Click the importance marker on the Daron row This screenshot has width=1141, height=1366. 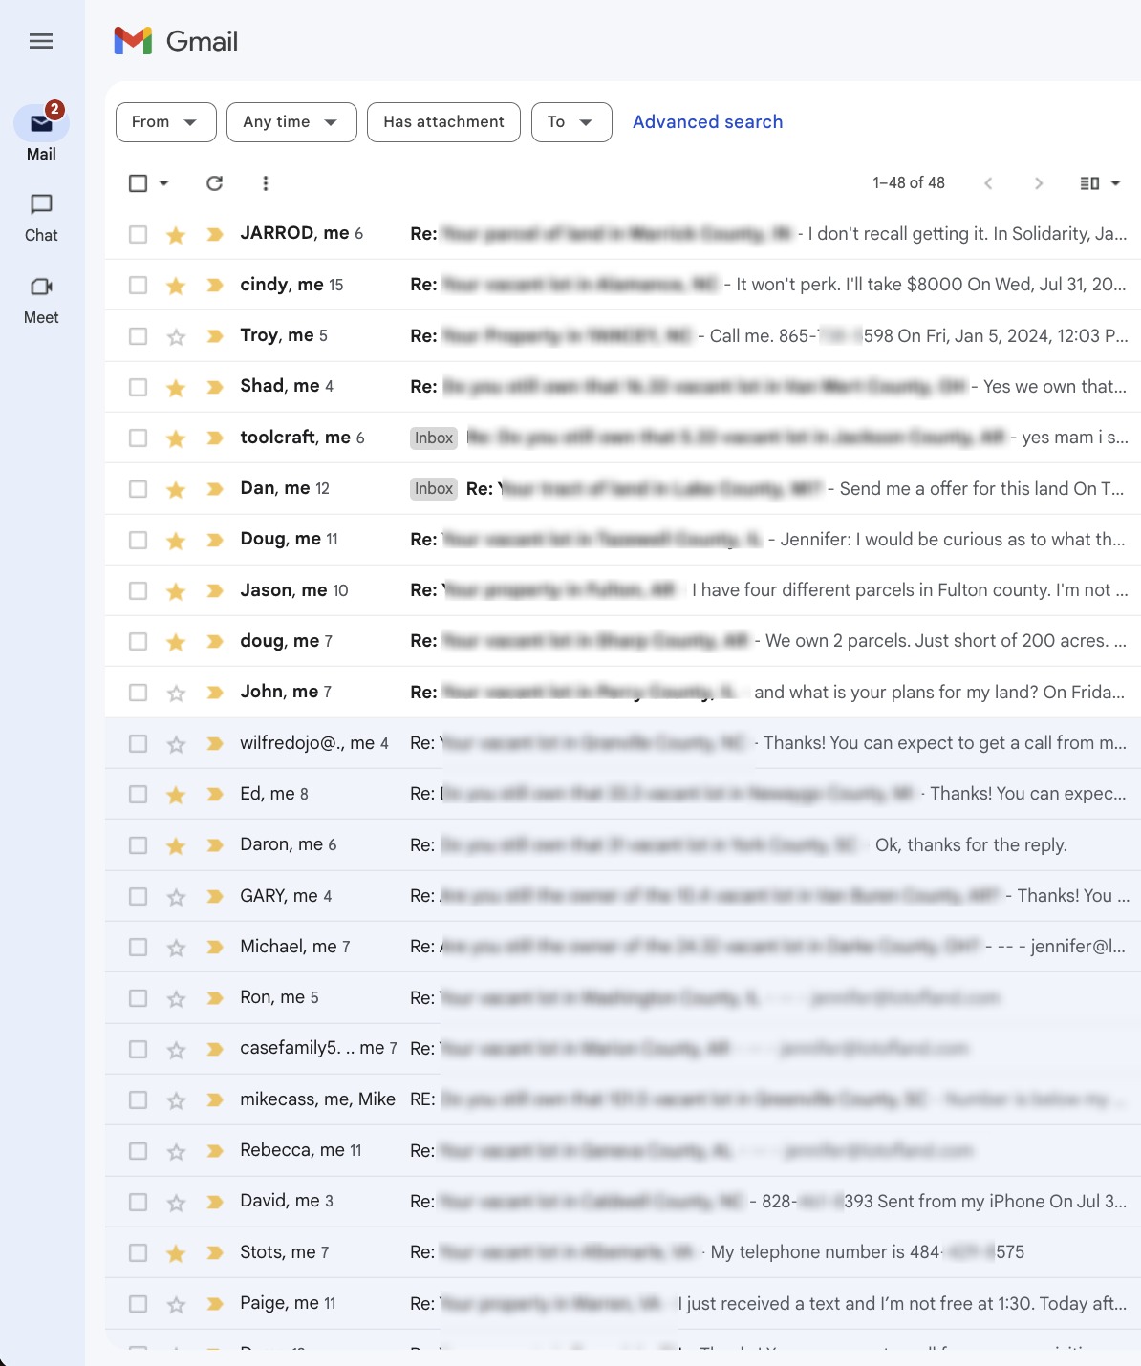pos(215,845)
